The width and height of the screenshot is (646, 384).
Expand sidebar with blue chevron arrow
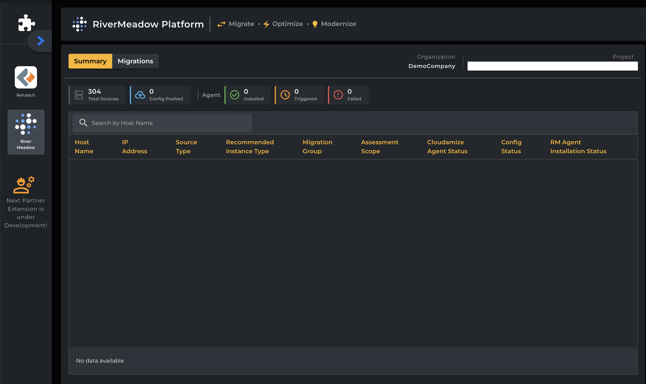41,41
